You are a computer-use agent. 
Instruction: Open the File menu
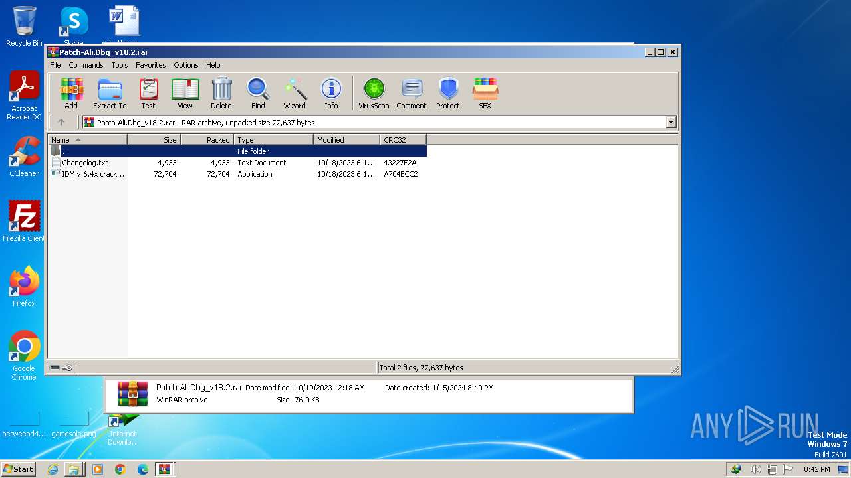click(55, 65)
